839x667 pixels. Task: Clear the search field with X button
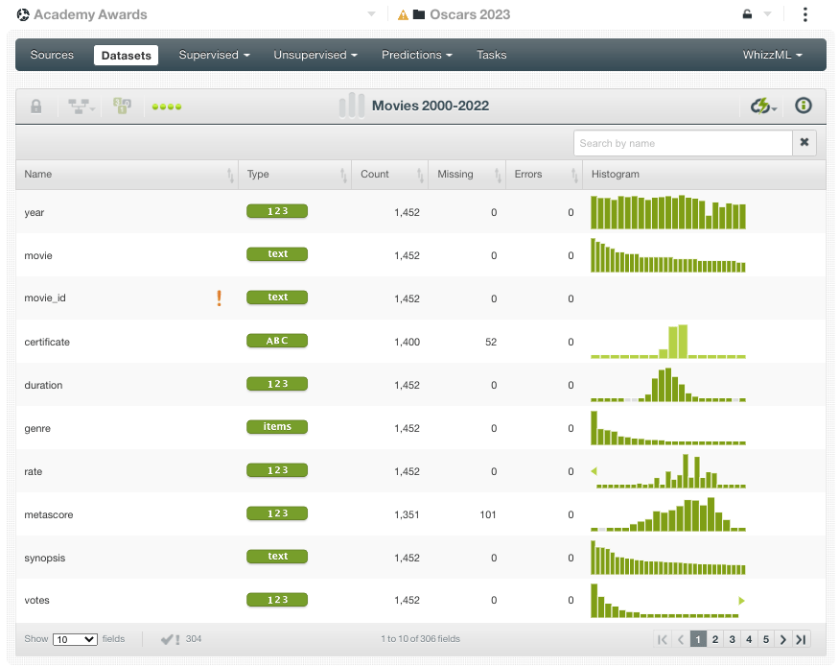coord(804,143)
